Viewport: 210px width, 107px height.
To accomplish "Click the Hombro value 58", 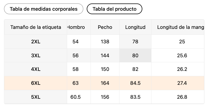I will pos(75,69).
